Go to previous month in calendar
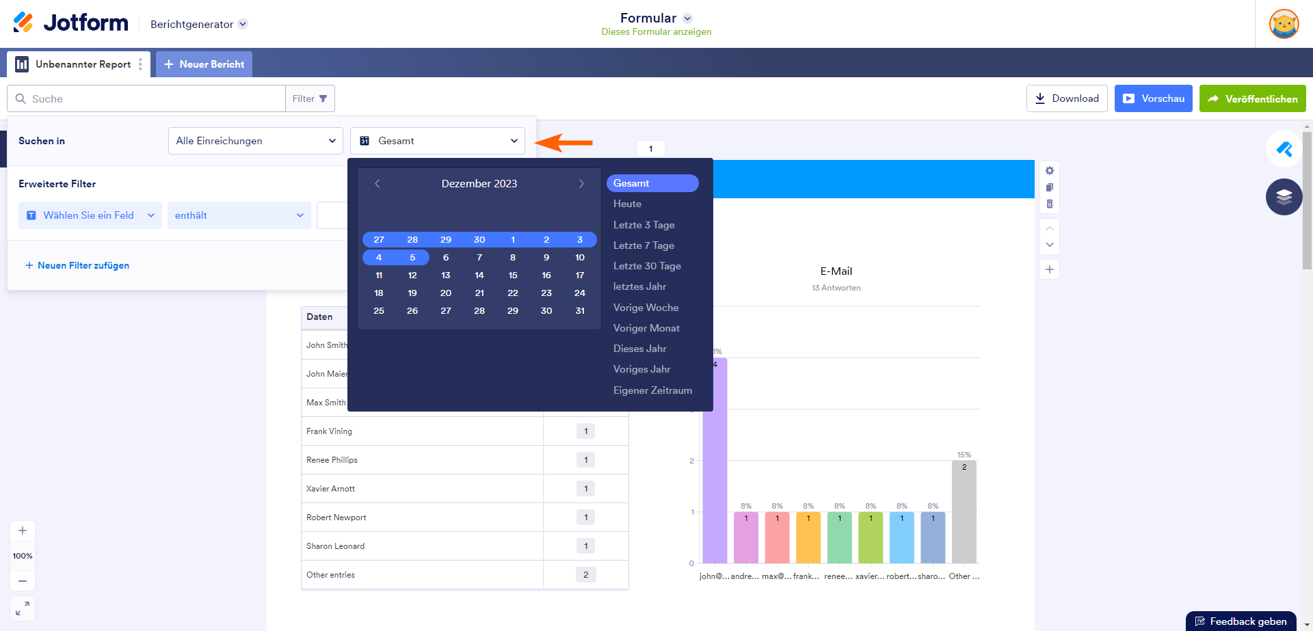1313x631 pixels. coord(377,183)
